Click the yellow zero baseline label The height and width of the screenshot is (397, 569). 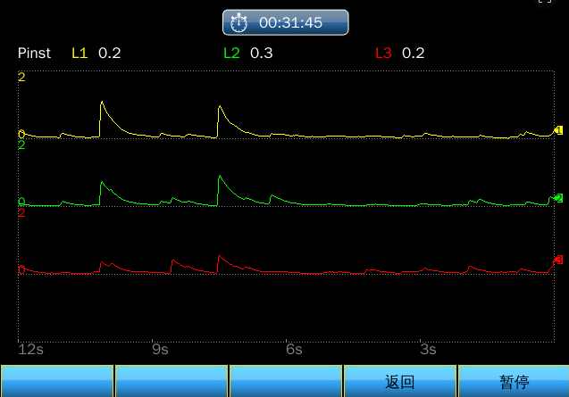[x=21, y=134]
